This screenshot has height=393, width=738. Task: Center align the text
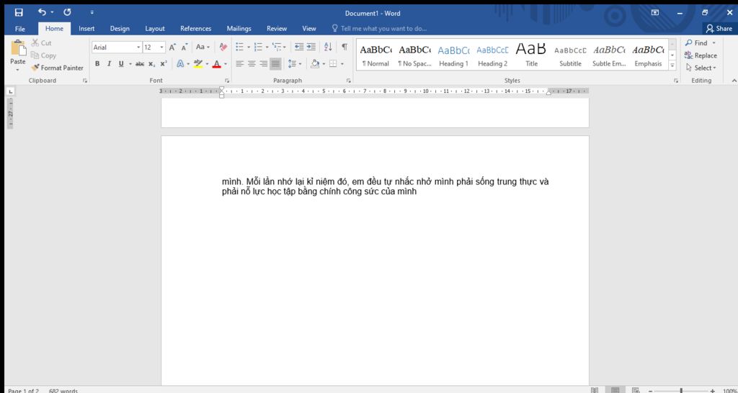point(252,64)
